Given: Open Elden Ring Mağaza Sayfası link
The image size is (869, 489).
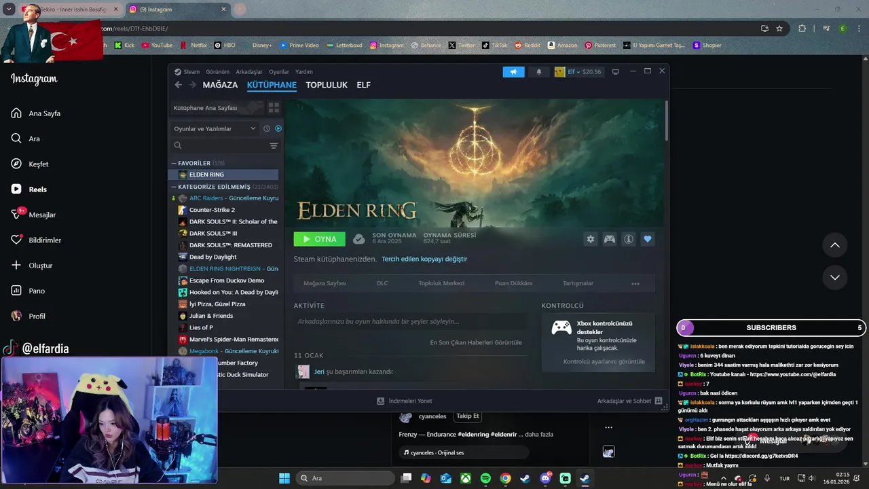Looking at the screenshot, I should point(325,283).
